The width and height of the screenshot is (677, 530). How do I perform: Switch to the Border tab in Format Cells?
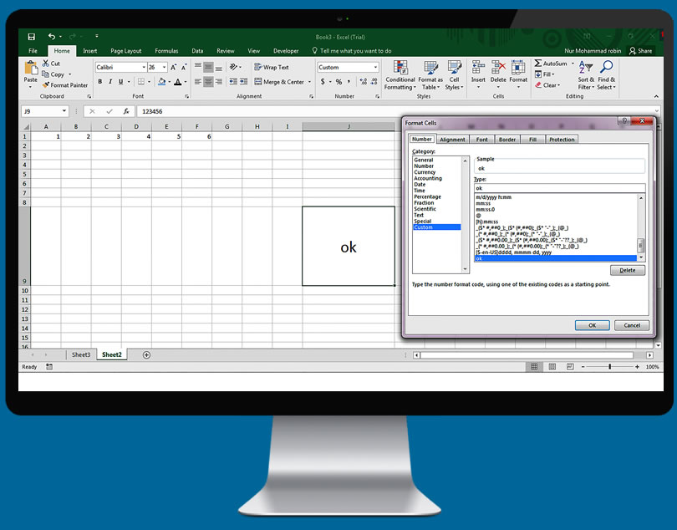(507, 140)
